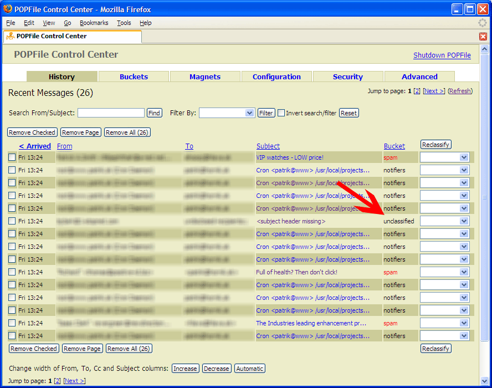Screen dimensions: 492x388
Task: Click Remove Checked above the message list
Action: pyautogui.click(x=32, y=132)
